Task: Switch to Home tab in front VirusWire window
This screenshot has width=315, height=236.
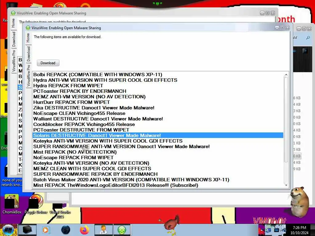Action: click(28, 38)
